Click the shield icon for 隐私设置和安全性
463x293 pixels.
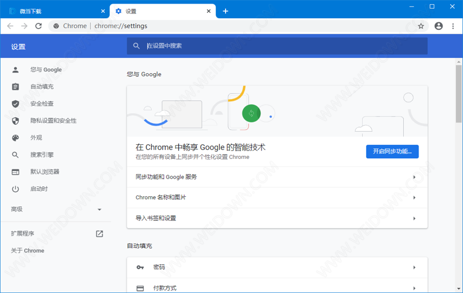(x=15, y=121)
